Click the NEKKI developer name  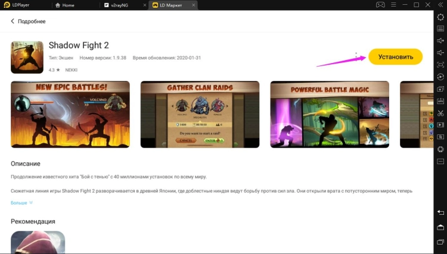(72, 70)
